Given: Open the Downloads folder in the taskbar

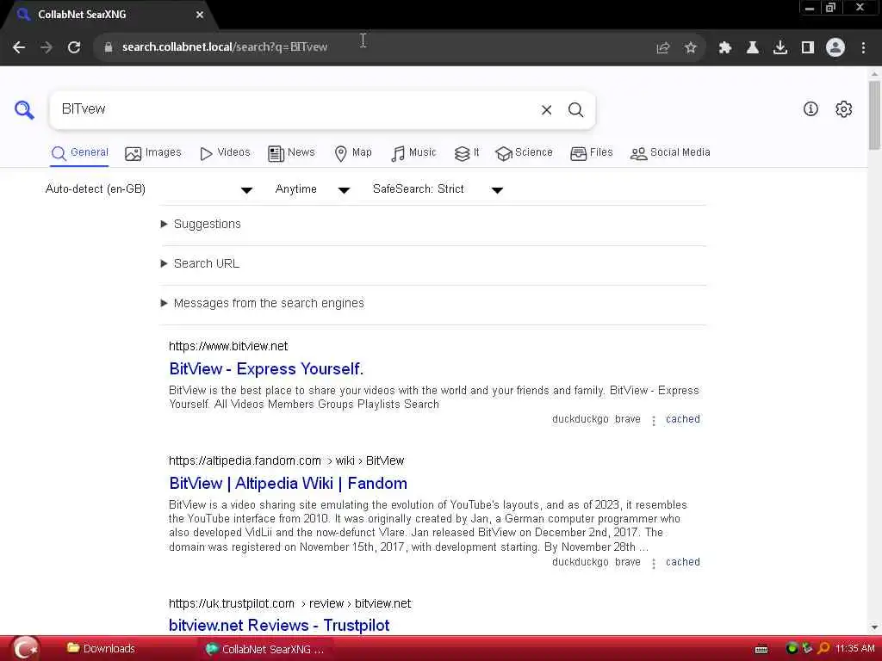Looking at the screenshot, I should click(102, 649).
